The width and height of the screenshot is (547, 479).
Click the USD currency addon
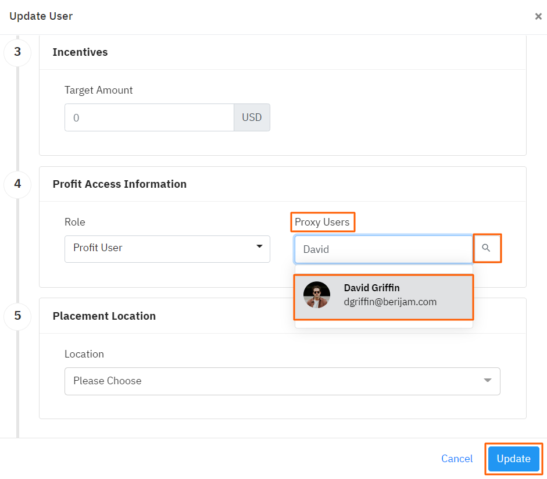(252, 117)
